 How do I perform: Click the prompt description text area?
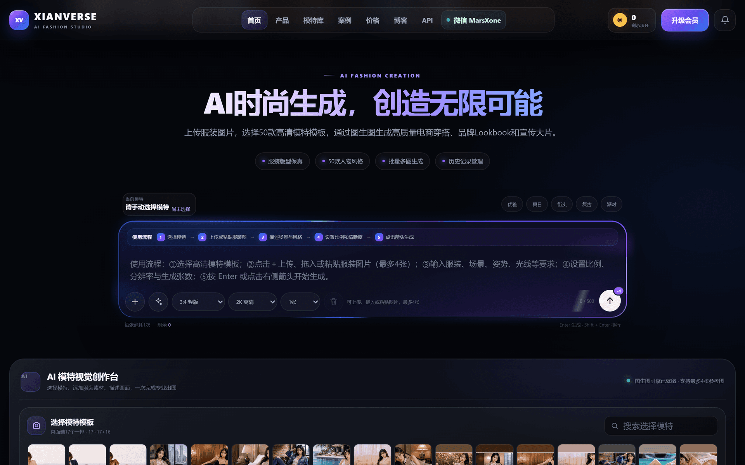click(x=372, y=270)
